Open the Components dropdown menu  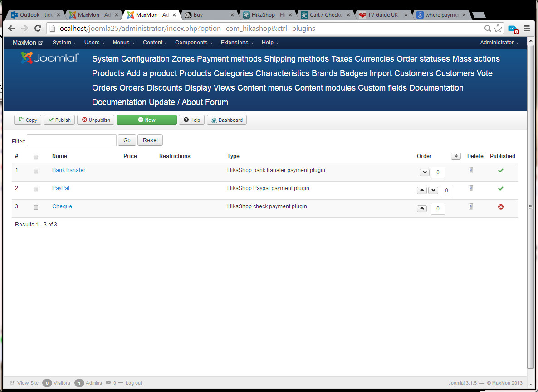coord(194,43)
